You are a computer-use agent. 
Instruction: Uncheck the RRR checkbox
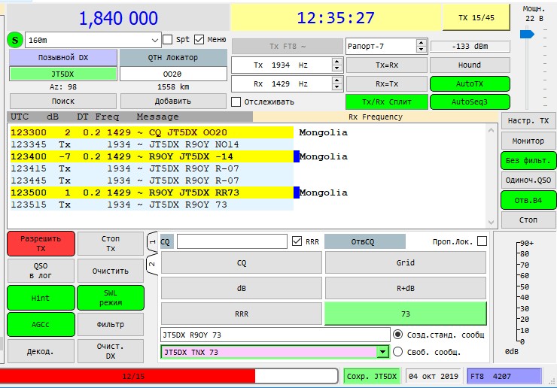(297, 241)
